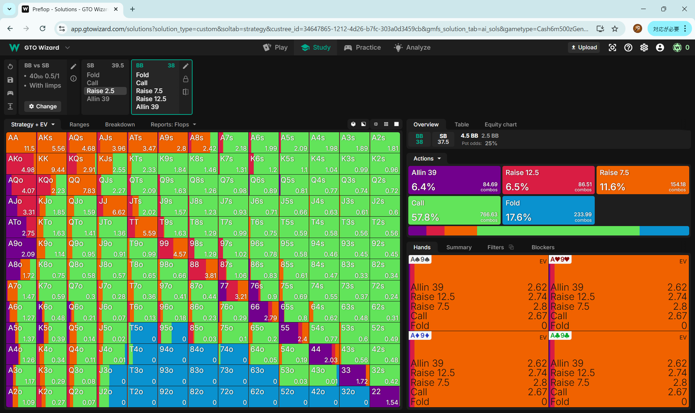Image resolution: width=695 pixels, height=413 pixels.
Task: Click the compare split-view icon in BB panel
Action: (185, 92)
